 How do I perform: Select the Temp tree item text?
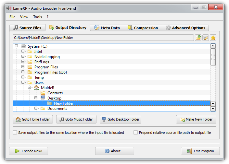pos(39,77)
